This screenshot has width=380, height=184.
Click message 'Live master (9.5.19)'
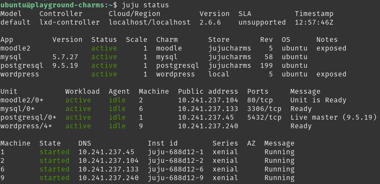coord(334,117)
